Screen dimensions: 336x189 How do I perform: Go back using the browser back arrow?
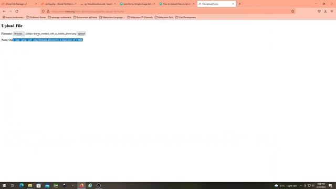tap(4, 11)
